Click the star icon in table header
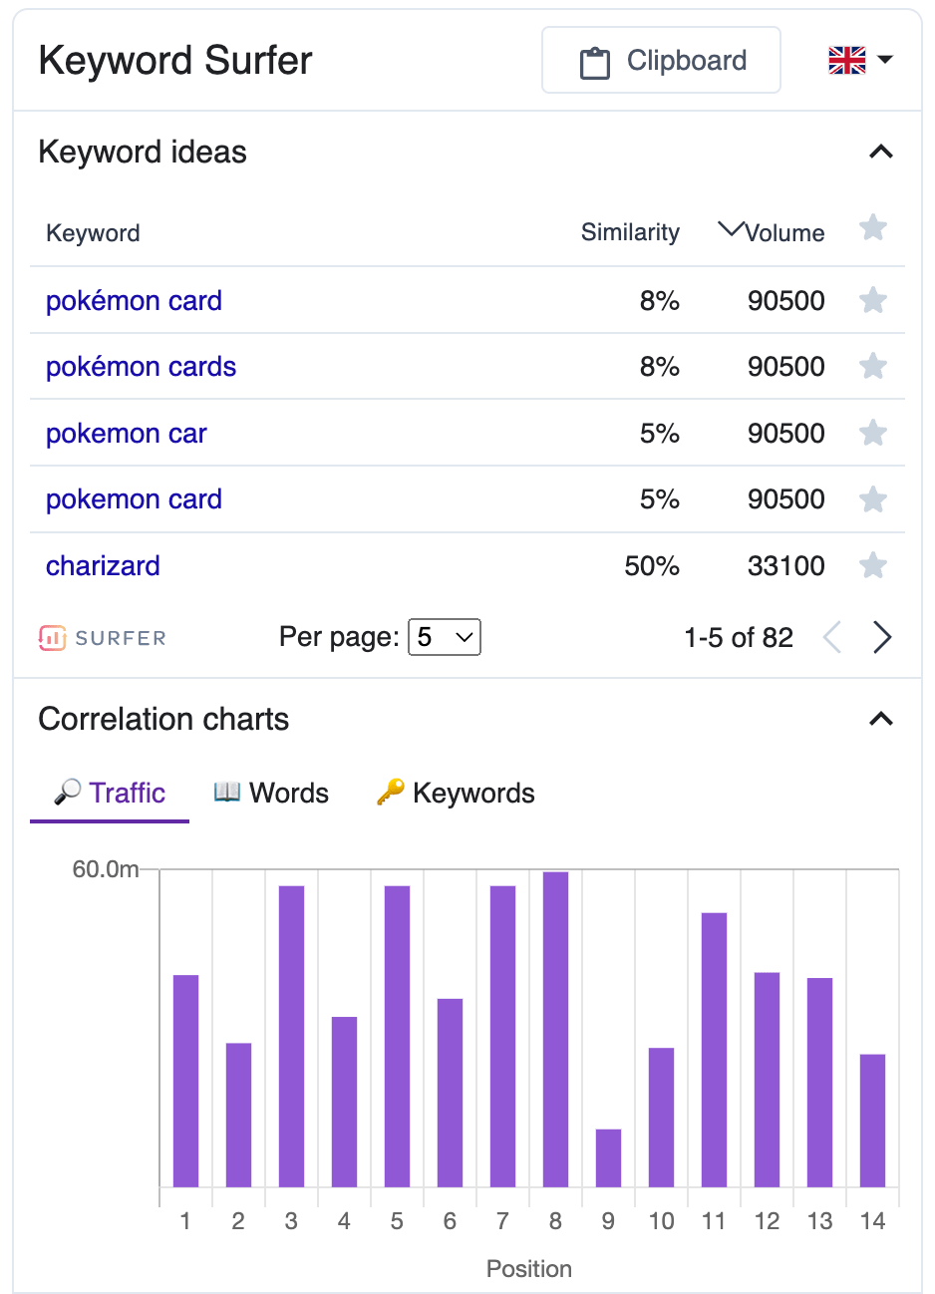The height and width of the screenshot is (1294, 935). [872, 228]
